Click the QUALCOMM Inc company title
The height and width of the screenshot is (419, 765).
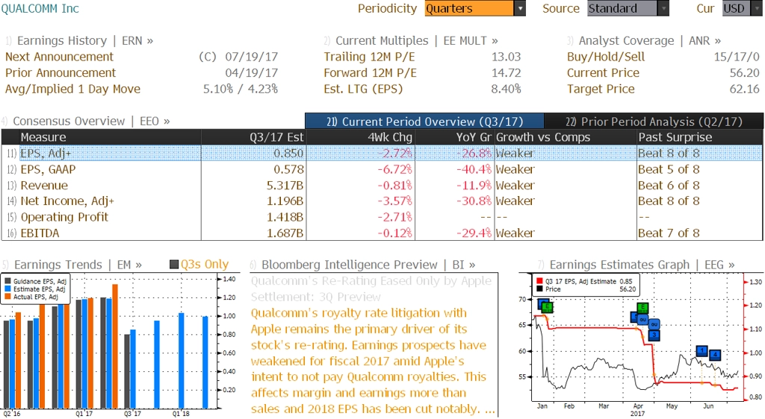coord(40,8)
